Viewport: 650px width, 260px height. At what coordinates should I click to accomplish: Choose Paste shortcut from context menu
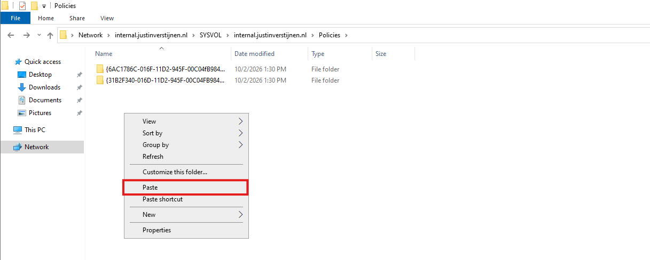coord(186,199)
